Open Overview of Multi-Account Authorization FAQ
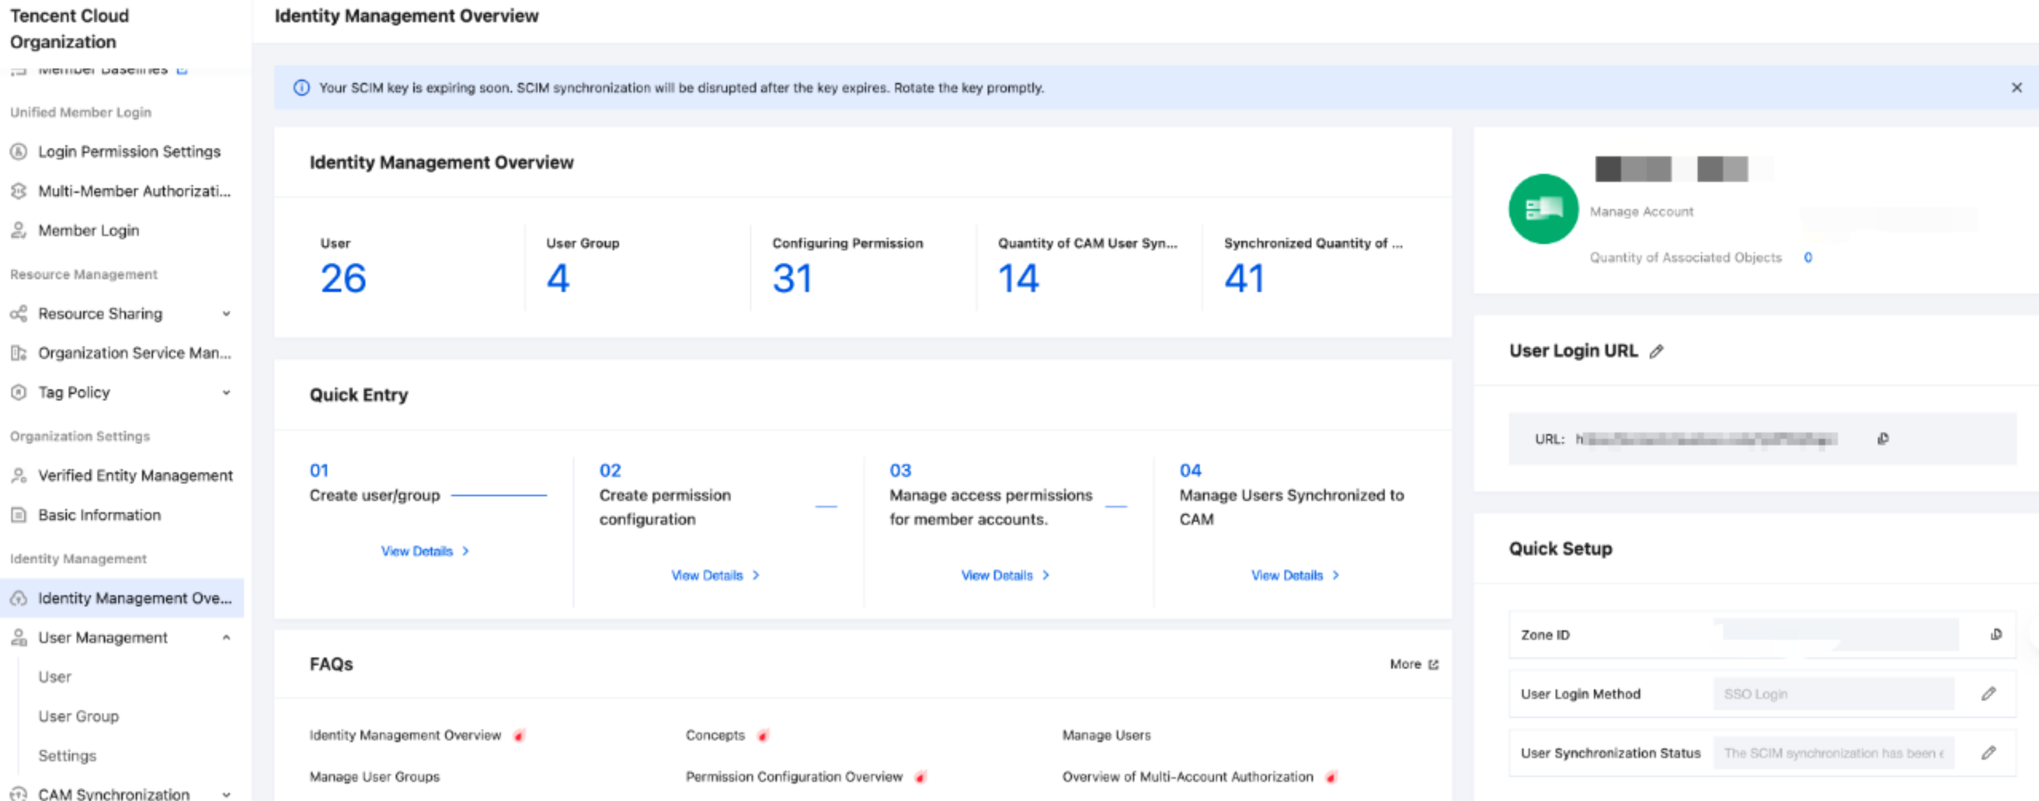 pos(1187,777)
